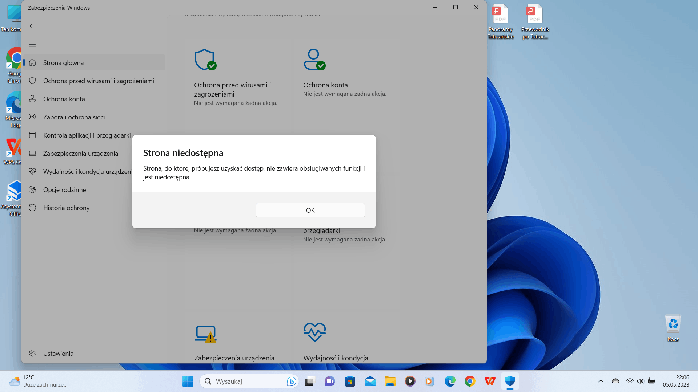Click the Windows Security taskbar shield icon
This screenshot has height=392, width=698.
510,381
